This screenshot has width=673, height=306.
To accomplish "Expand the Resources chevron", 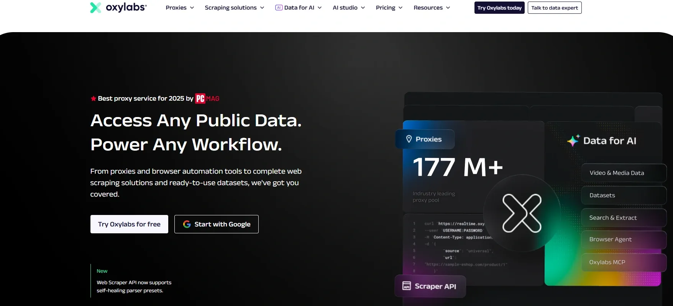I will point(448,8).
